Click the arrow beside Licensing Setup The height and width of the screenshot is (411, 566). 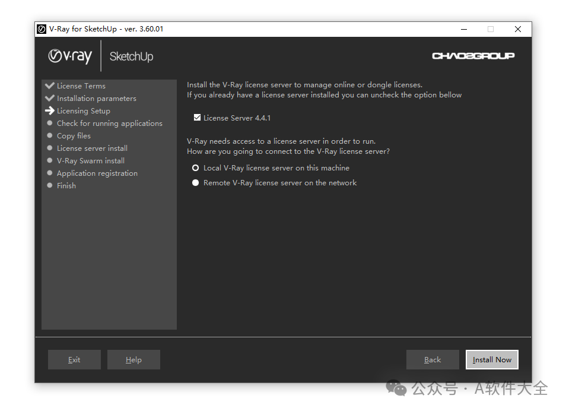pyautogui.click(x=50, y=110)
